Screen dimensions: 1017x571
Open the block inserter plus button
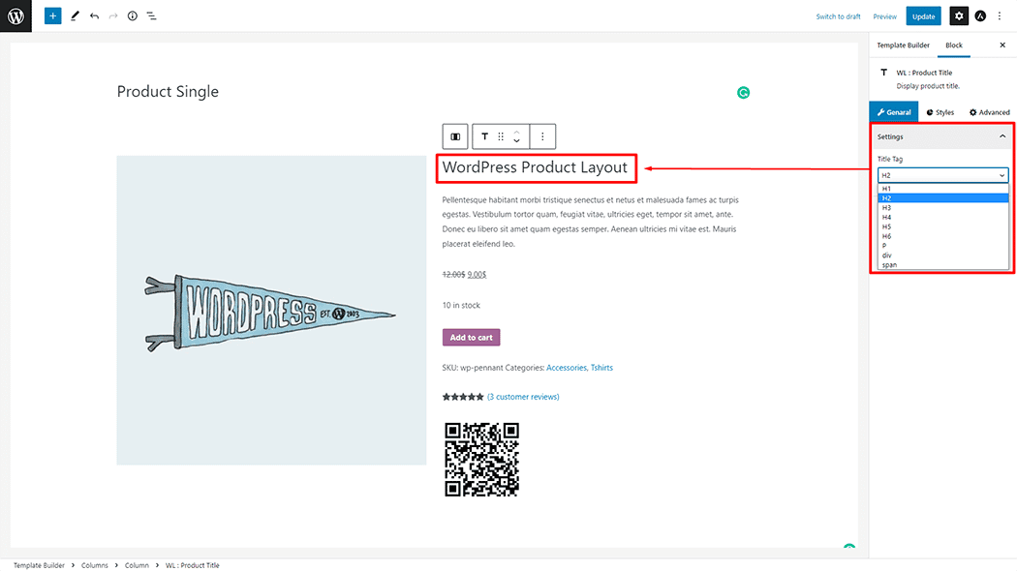(52, 15)
